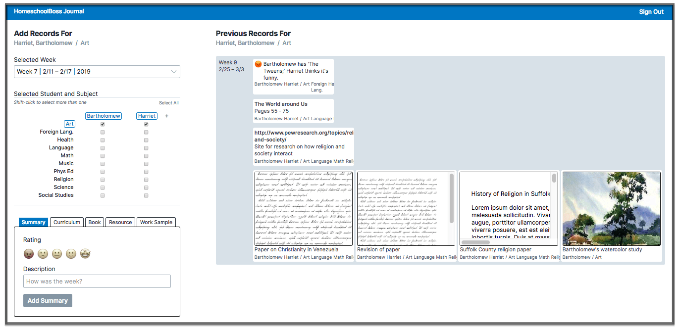Viewport: 678px width, 329px height.
Task: Open Bartholomew's watercolor study thumbnail
Action: 611,208
